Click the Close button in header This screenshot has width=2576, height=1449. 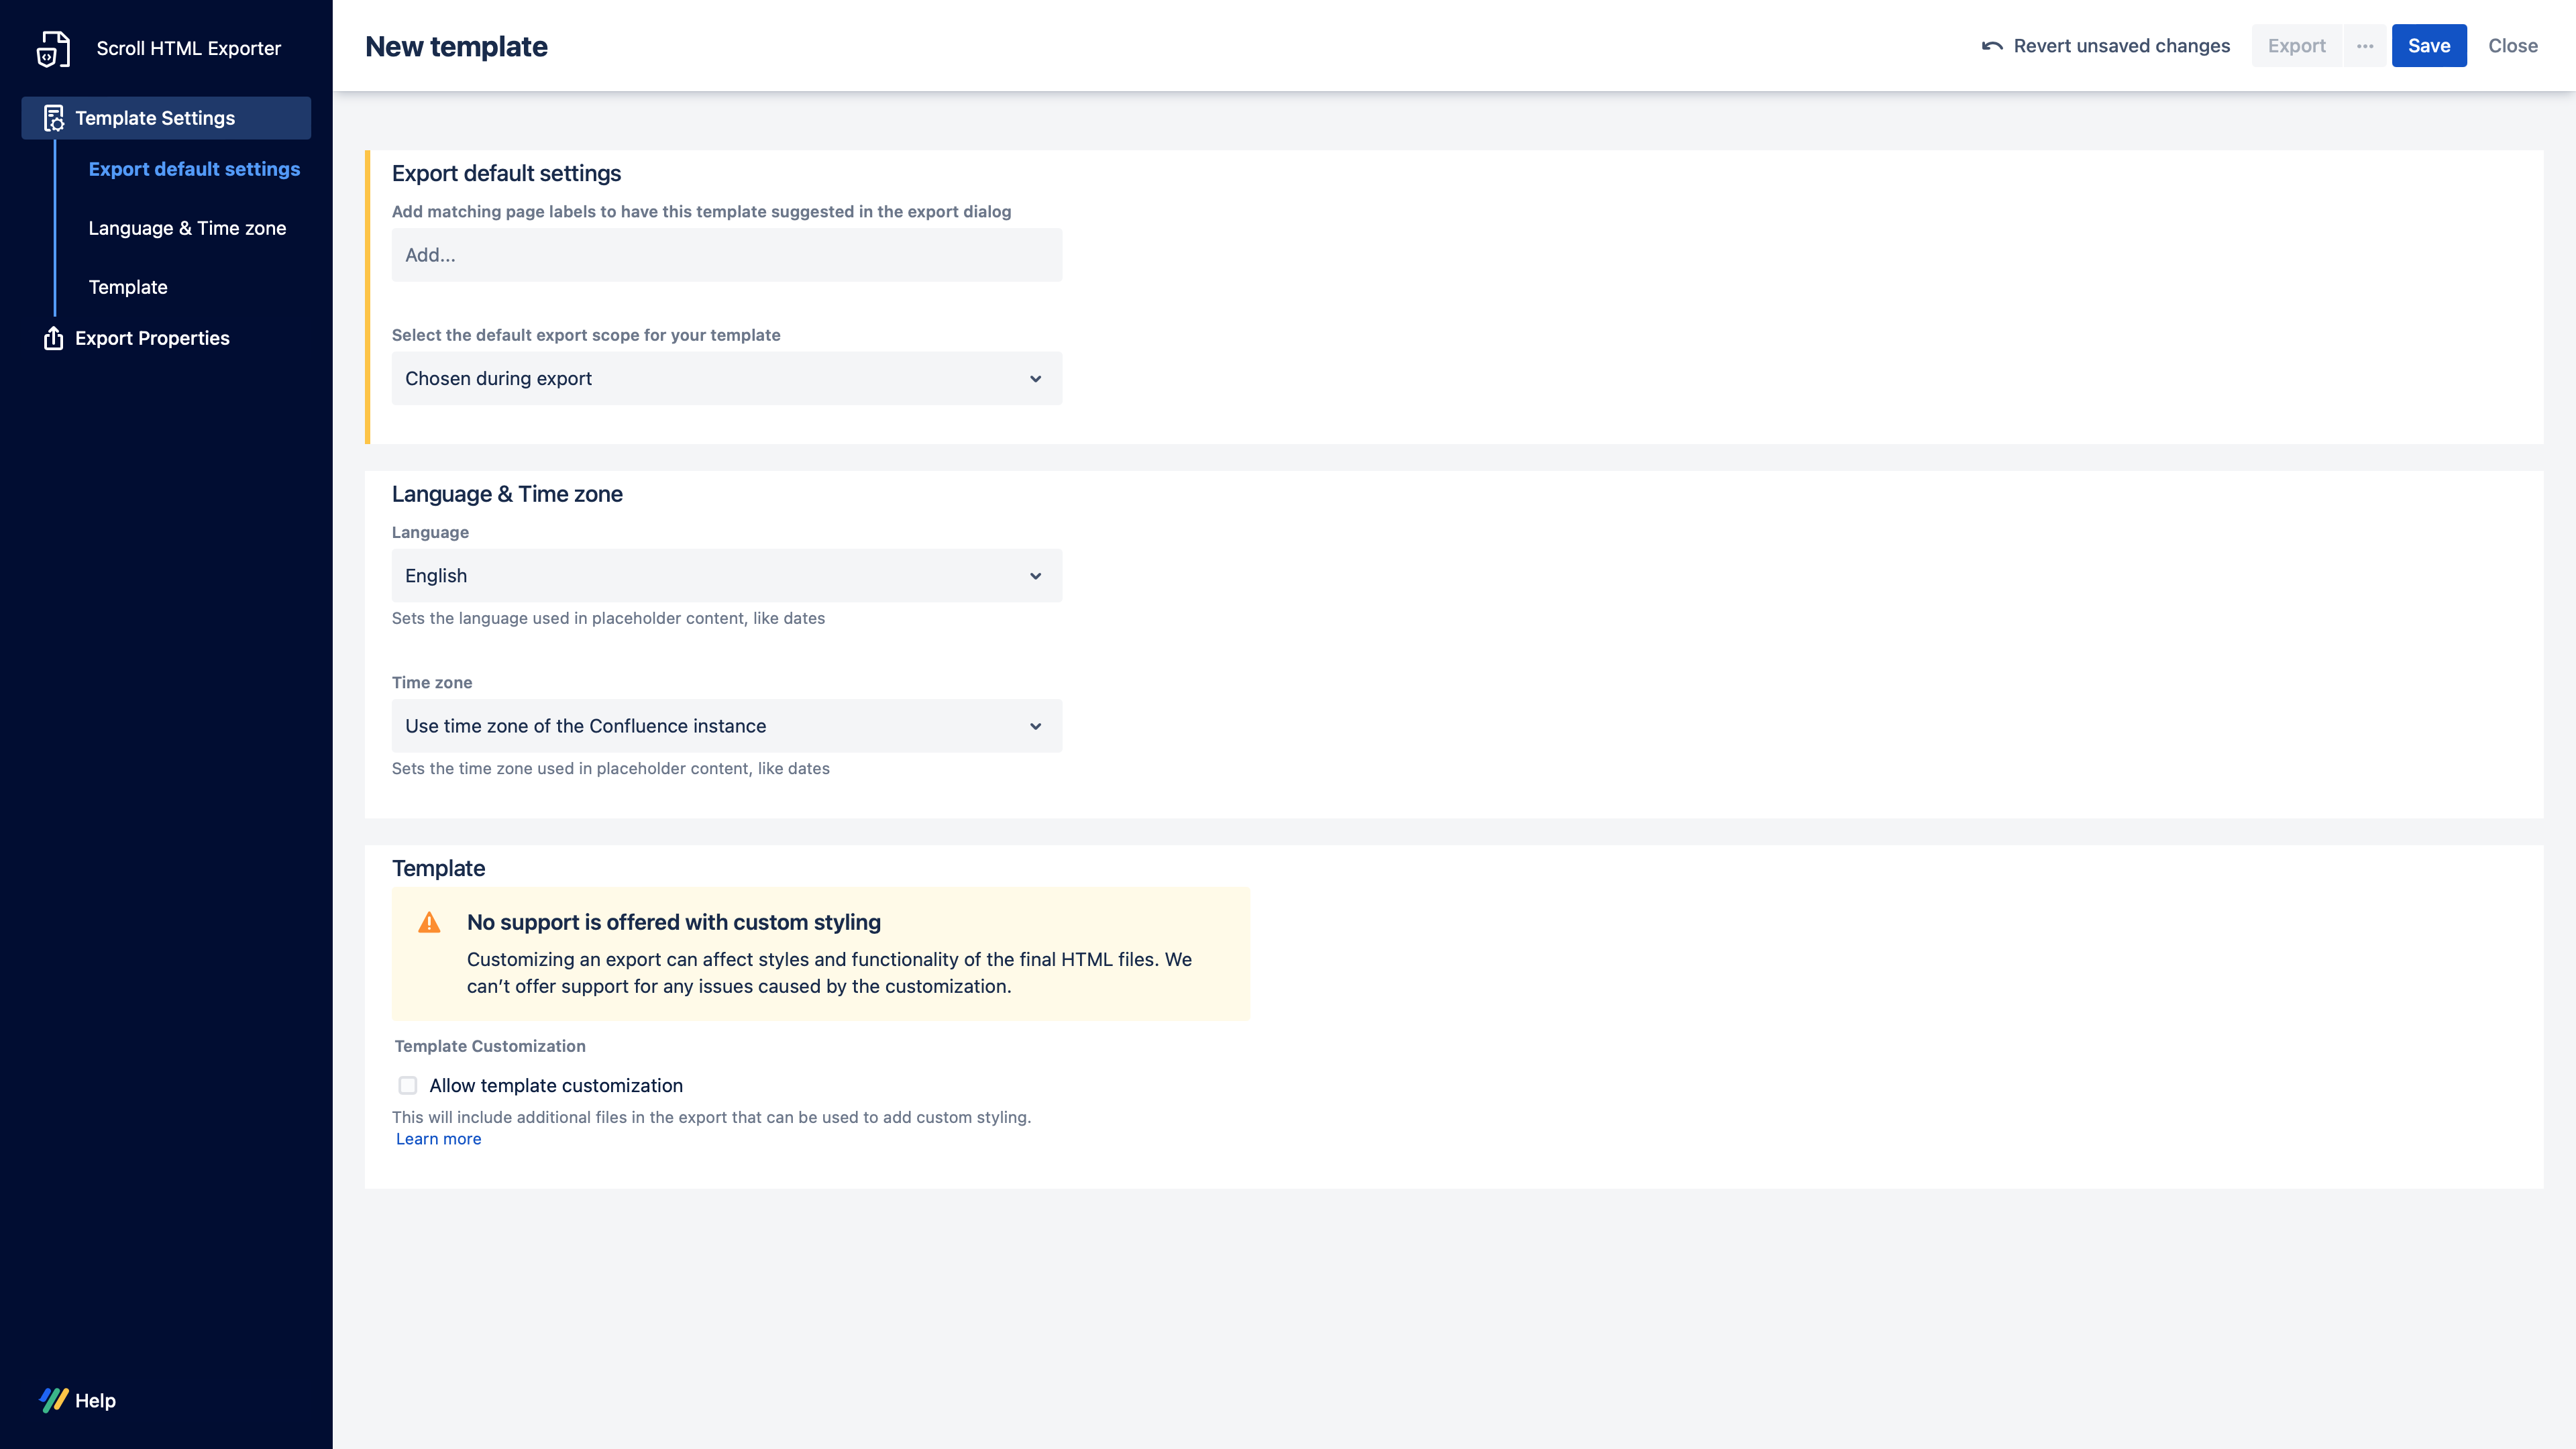pos(2512,46)
